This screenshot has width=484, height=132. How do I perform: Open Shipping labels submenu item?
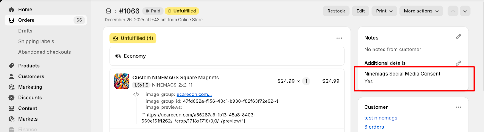click(36, 41)
